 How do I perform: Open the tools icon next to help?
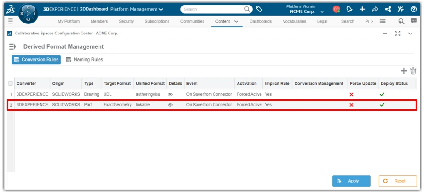point(401,9)
